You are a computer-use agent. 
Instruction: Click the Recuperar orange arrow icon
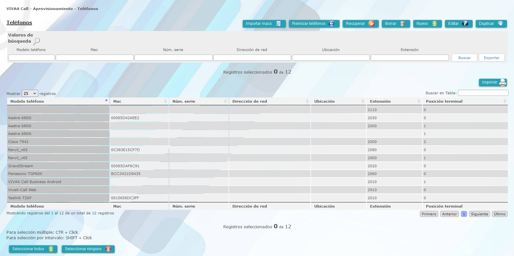click(371, 24)
